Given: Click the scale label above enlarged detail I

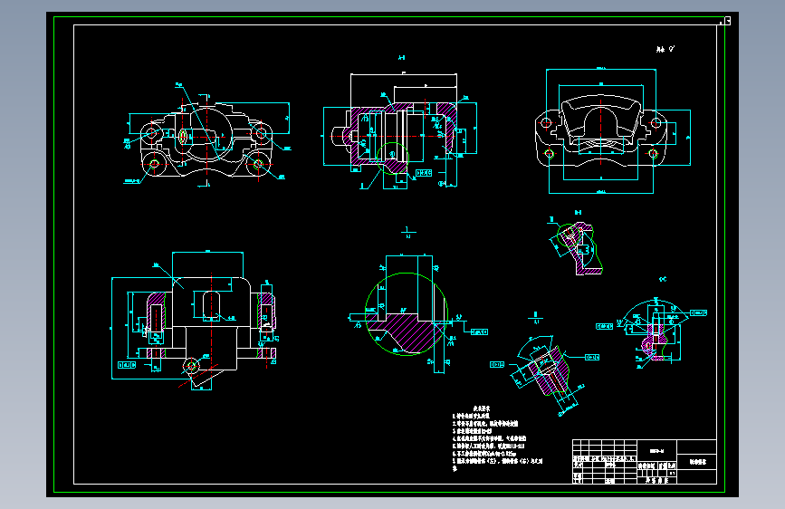Looking at the screenshot, I should point(408,232).
